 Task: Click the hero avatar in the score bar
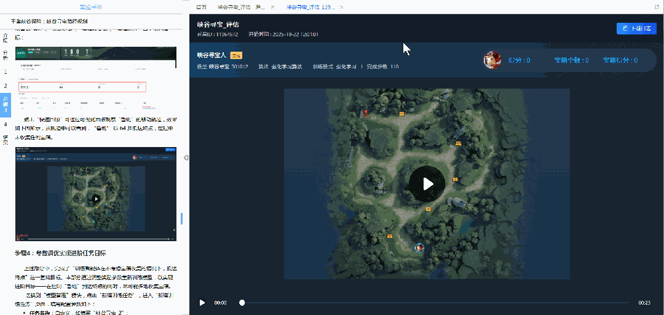click(x=492, y=60)
